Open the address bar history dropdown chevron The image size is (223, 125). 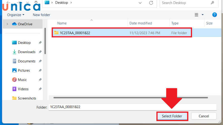tap(140, 3)
